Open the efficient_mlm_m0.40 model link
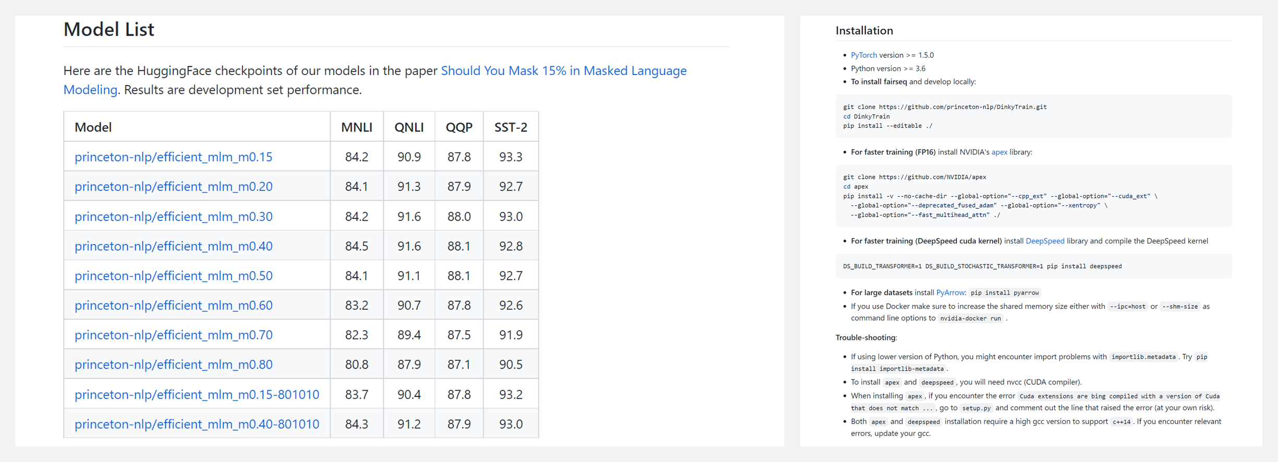1278x462 pixels. click(x=173, y=246)
